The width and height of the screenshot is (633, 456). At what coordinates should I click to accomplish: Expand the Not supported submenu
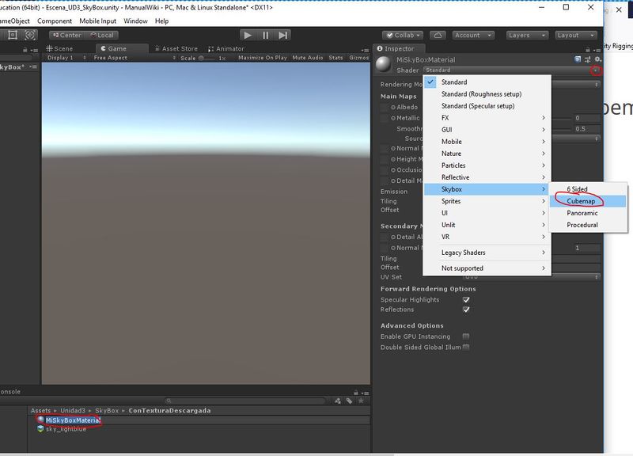(487, 268)
